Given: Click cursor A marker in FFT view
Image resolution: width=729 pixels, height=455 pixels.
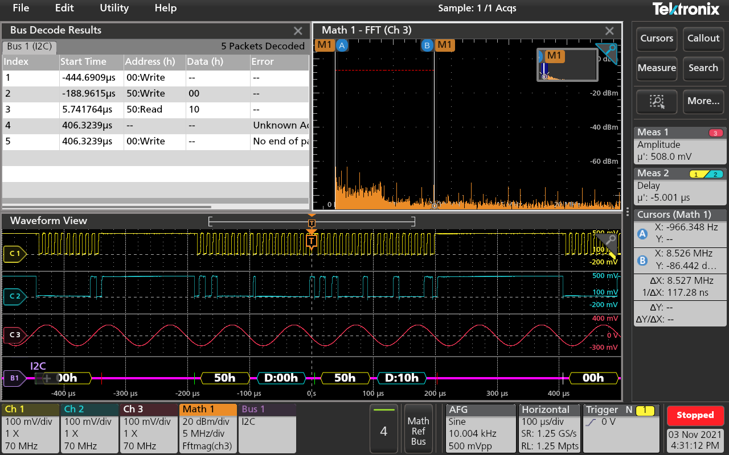Looking at the screenshot, I should (342, 45).
